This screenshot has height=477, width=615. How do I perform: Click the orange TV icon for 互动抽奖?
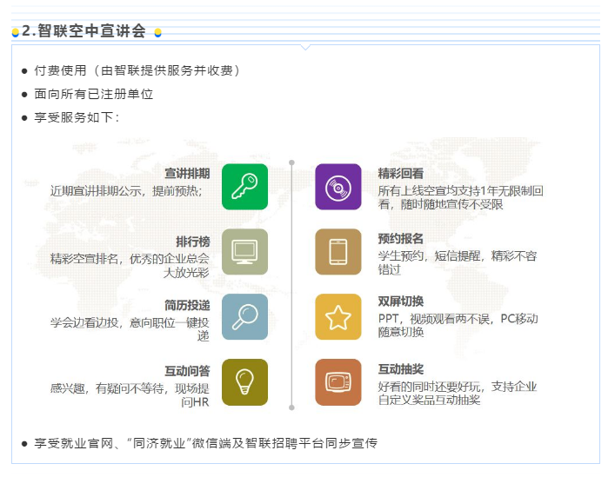[x=338, y=382]
